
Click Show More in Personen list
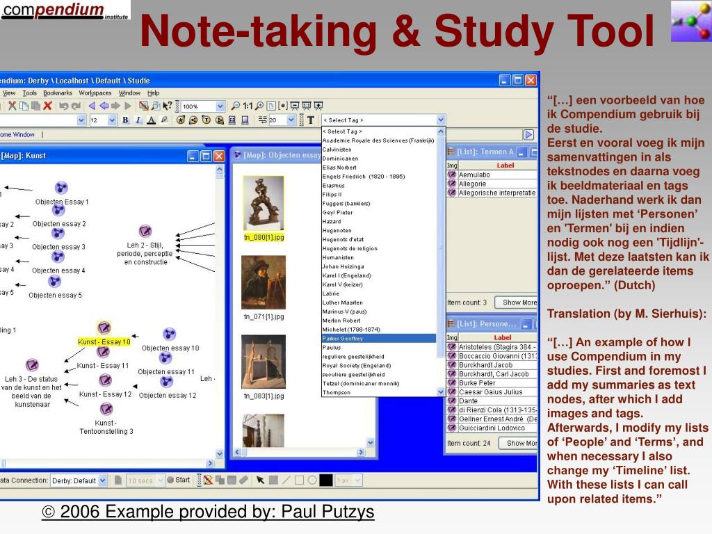519,443
